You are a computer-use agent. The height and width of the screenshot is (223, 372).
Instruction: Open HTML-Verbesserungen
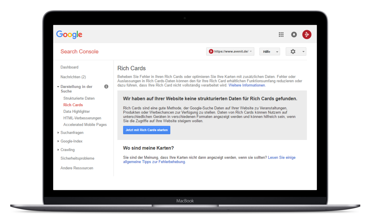tap(82, 118)
